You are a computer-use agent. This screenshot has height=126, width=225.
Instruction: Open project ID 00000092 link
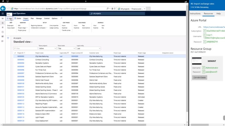(x=21, y=56)
